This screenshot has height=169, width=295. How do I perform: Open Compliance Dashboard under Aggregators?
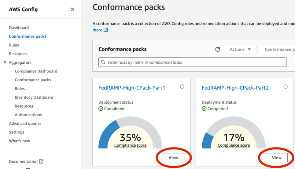[36, 71]
